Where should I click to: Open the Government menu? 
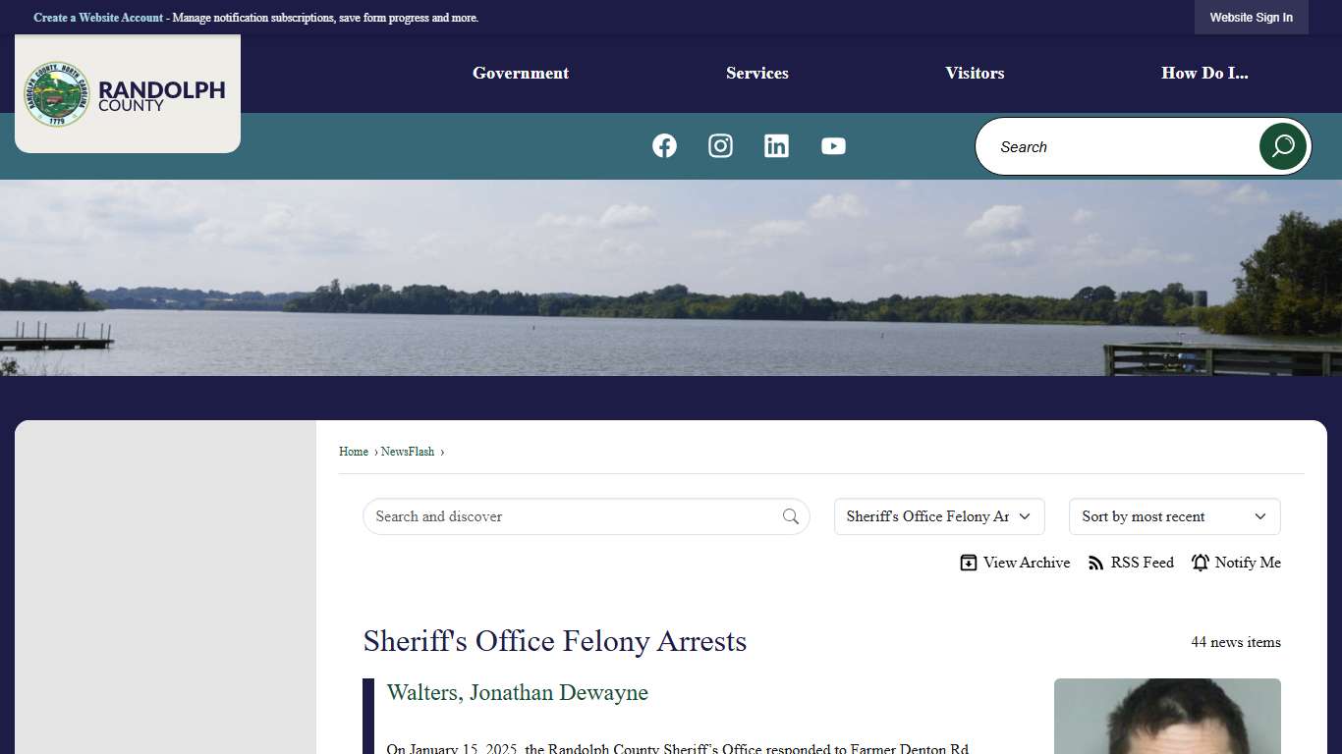(x=521, y=74)
